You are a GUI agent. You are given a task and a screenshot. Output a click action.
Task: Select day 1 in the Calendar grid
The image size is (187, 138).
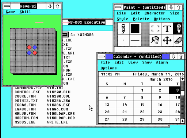click(142, 90)
